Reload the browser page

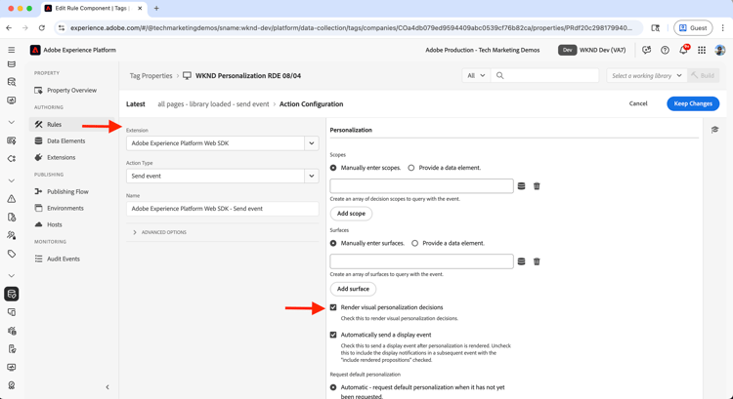[x=42, y=28]
